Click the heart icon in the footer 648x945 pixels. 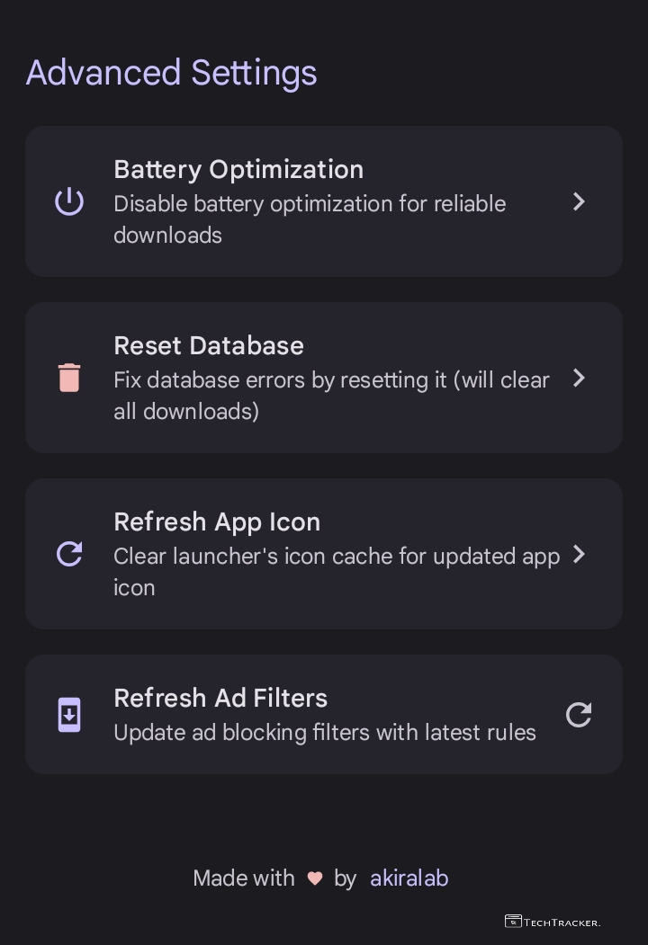[315, 878]
